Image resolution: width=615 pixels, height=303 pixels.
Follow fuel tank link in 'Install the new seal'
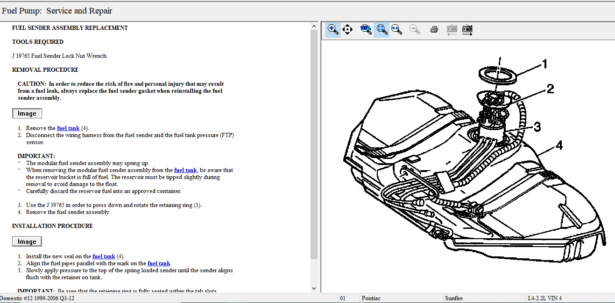(x=104, y=256)
